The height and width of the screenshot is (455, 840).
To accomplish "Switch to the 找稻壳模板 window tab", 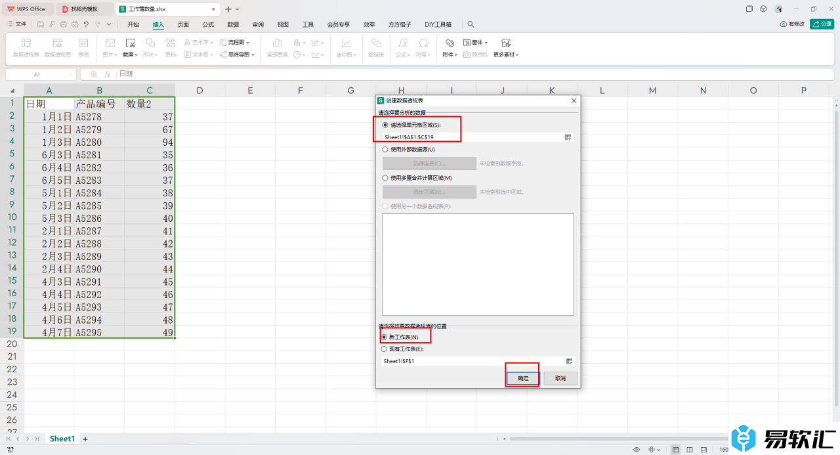I will [85, 9].
